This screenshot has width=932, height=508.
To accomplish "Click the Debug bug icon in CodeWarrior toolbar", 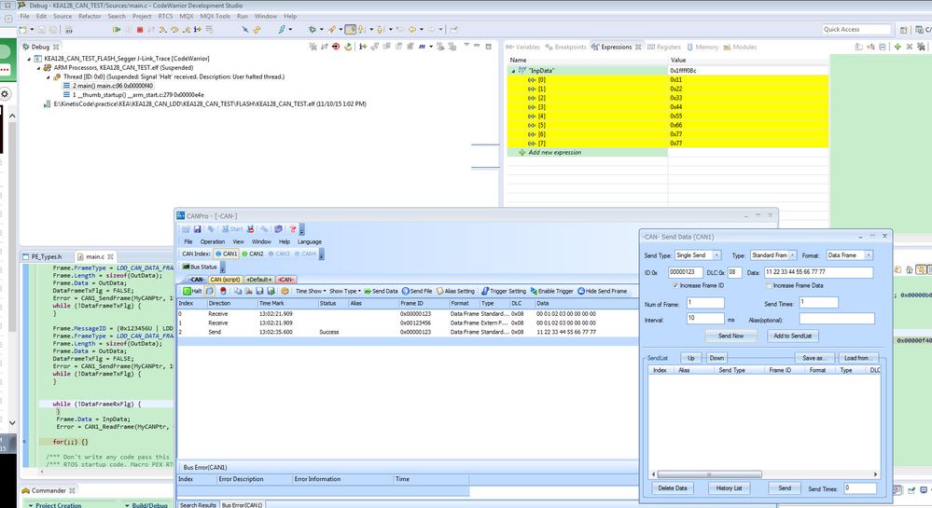I will tap(312, 29).
